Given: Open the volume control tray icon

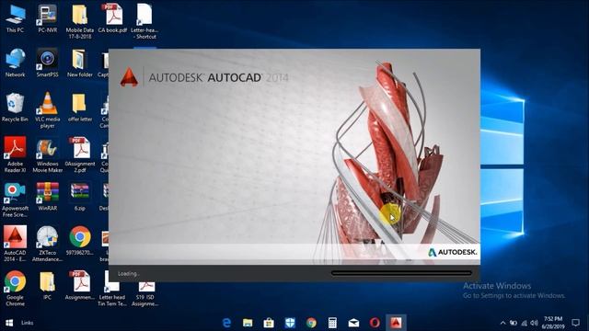Looking at the screenshot, I should [534, 323].
